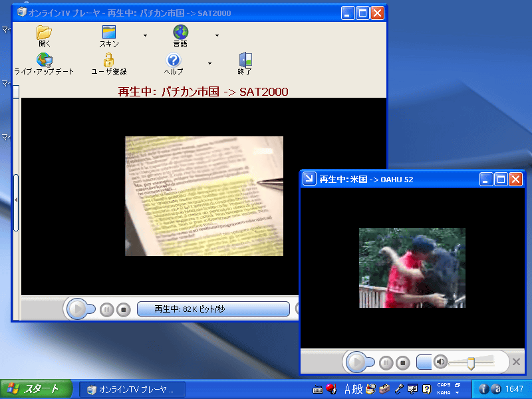This screenshot has width=532, height=399.
Task: Toggle KANA lock indicator in language bar
Action: pyautogui.click(x=444, y=392)
